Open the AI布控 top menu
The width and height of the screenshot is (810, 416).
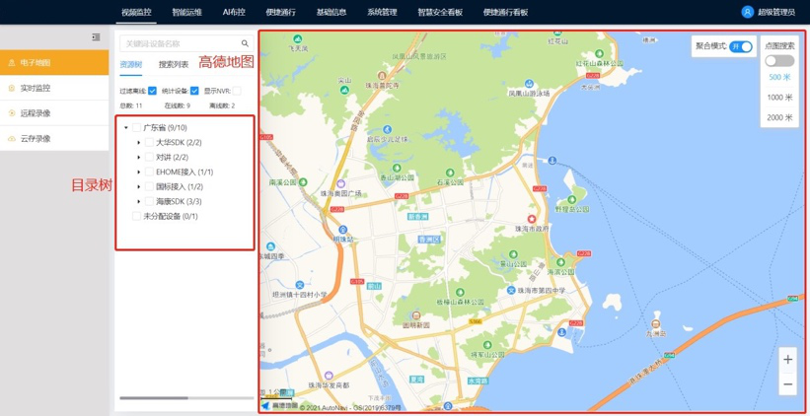[x=234, y=13]
